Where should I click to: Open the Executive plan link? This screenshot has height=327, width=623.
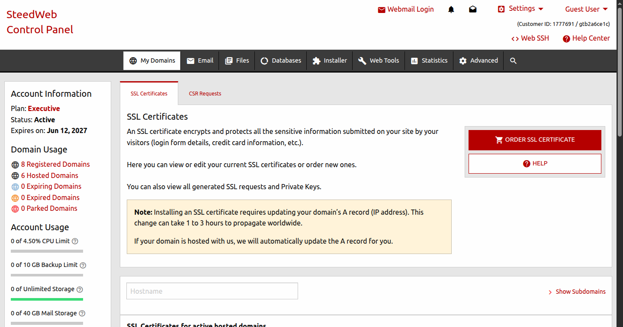pyautogui.click(x=44, y=108)
